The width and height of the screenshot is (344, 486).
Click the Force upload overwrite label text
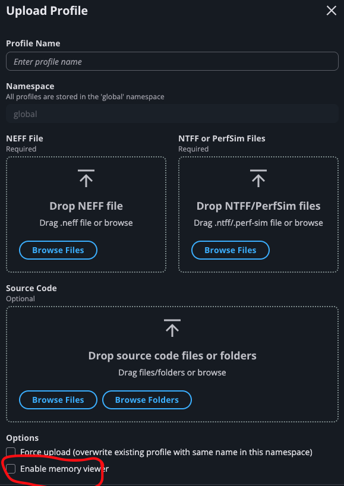[x=166, y=452]
